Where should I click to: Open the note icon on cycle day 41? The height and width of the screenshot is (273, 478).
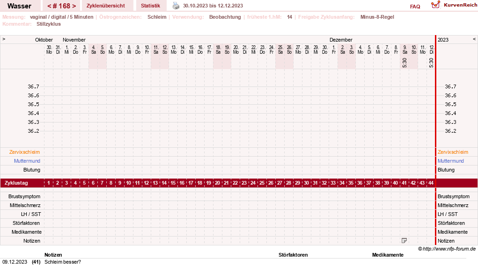[x=404, y=241]
